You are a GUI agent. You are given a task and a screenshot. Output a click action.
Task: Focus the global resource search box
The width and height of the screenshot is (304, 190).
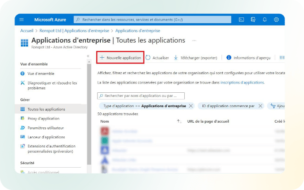point(152,20)
